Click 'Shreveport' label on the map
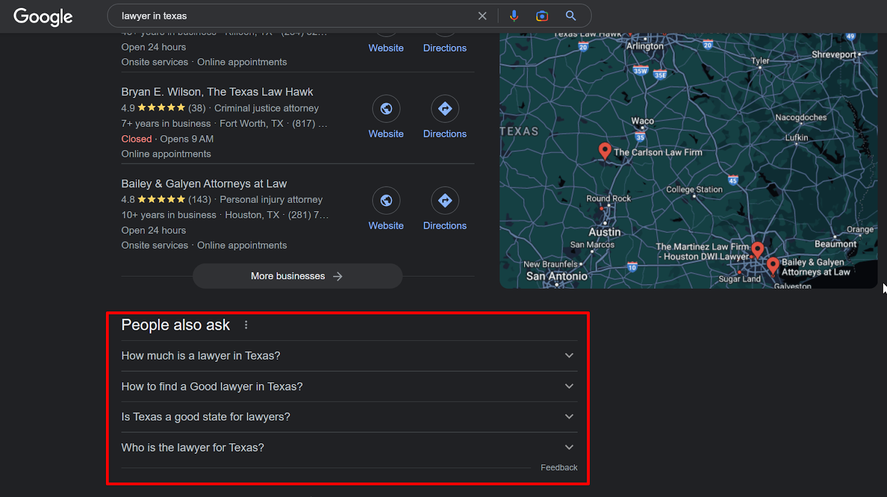Viewport: 887px width, 497px height. (x=834, y=54)
